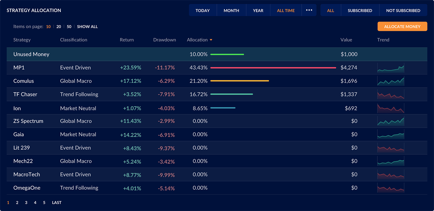Image resolution: width=434 pixels, height=211 pixels.
Task: Switch to the TODAY time period
Action: coord(202,11)
